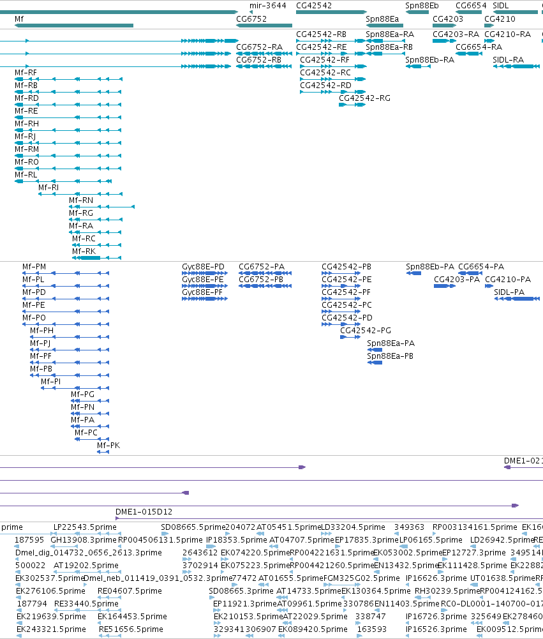Click the Spn88Eb-RA transcript label

pos(430,60)
